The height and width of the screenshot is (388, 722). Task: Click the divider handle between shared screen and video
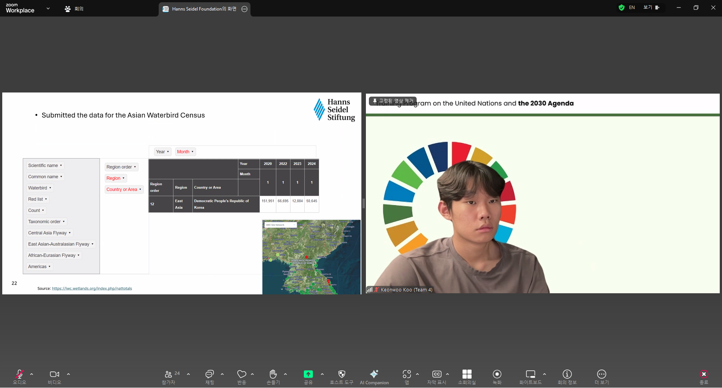(364, 203)
